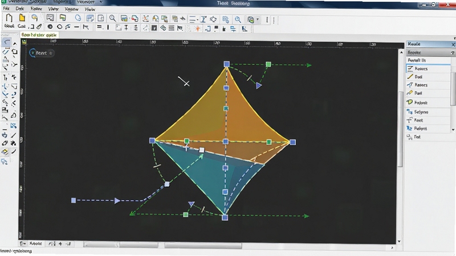Screen dimensions: 456x256
Task: Click the page document icon in top toolbar
Action: click(101, 18)
